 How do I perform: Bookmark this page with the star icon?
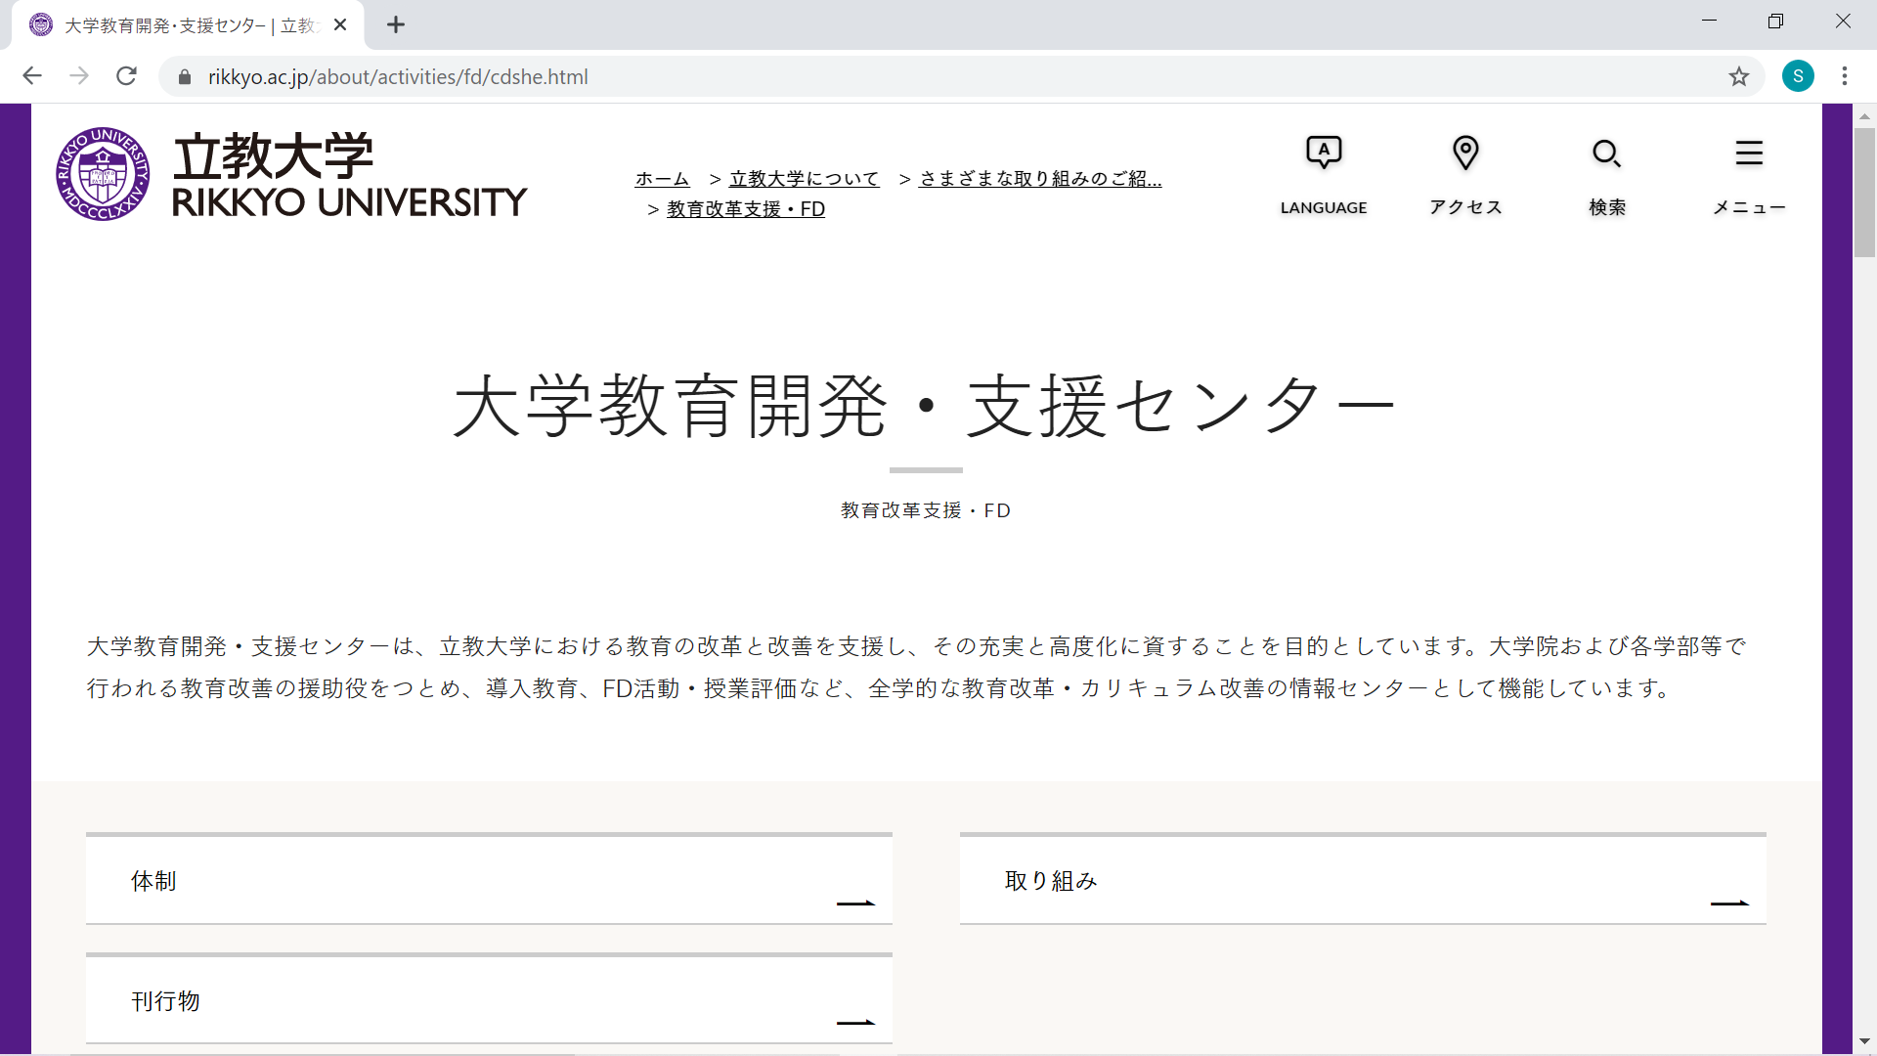1738,76
